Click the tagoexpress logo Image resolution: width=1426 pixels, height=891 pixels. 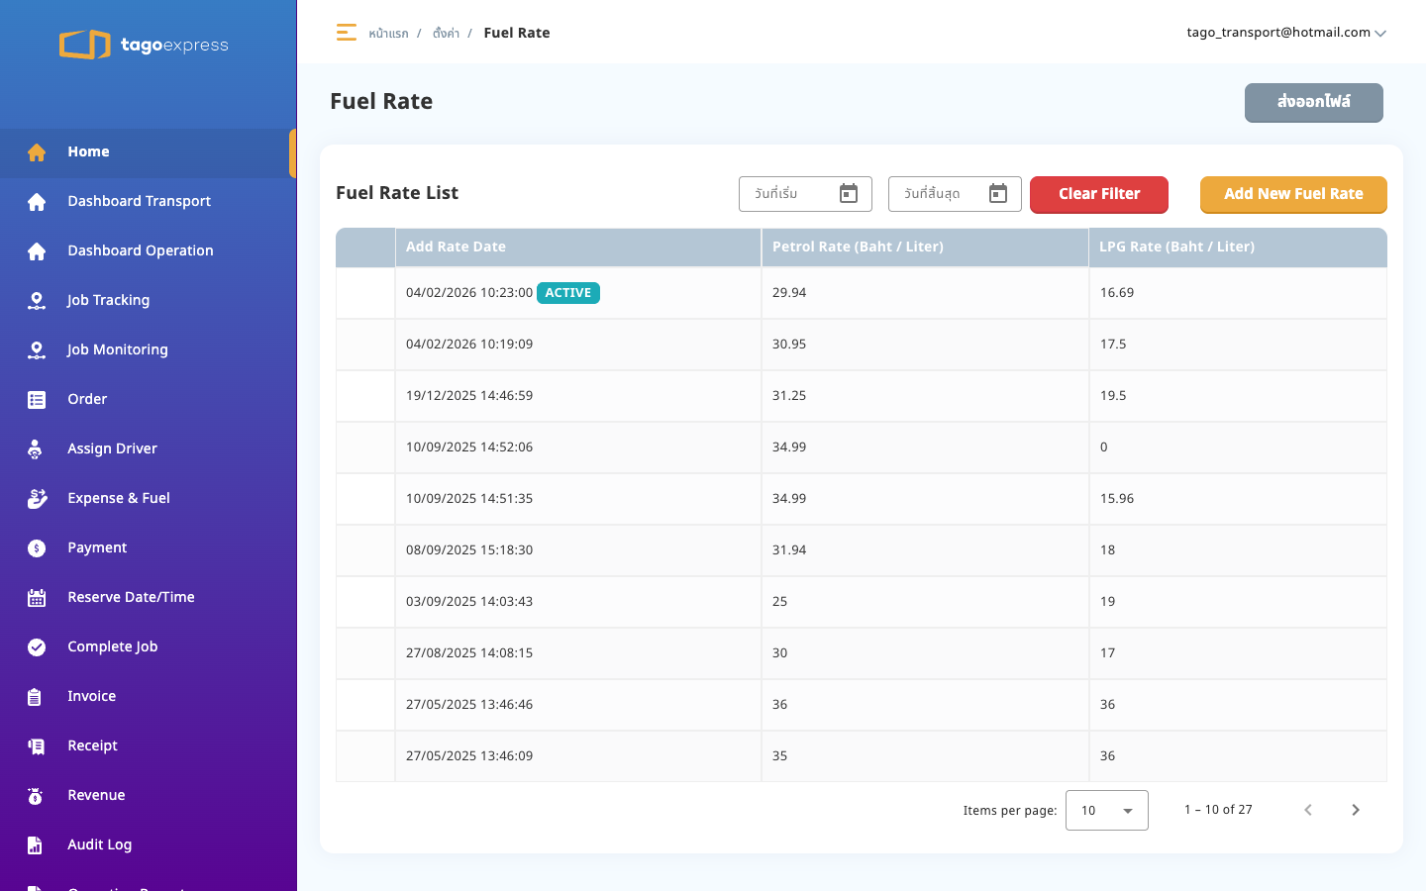(144, 45)
